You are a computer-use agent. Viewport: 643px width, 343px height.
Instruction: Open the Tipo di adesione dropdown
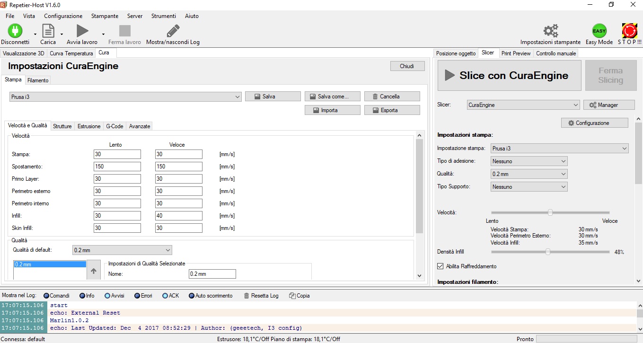coord(528,161)
